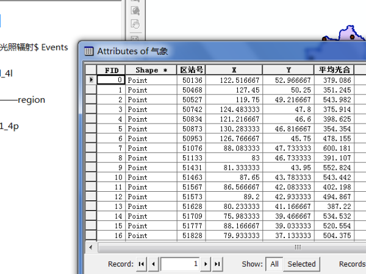
Task: Click the 平均光合 column header
Action: coord(334,70)
